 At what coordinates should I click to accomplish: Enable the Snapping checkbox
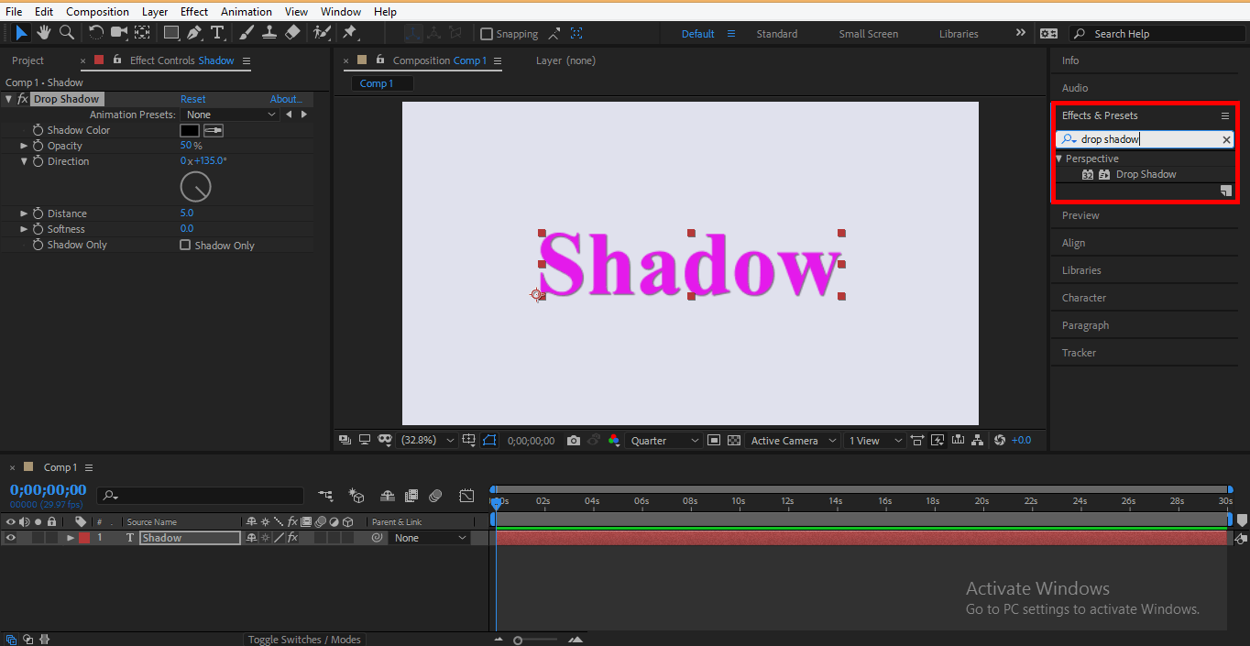coord(487,33)
